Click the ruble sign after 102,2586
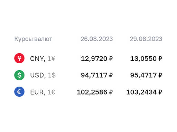The height and width of the screenshot is (132, 177). [x=111, y=92]
